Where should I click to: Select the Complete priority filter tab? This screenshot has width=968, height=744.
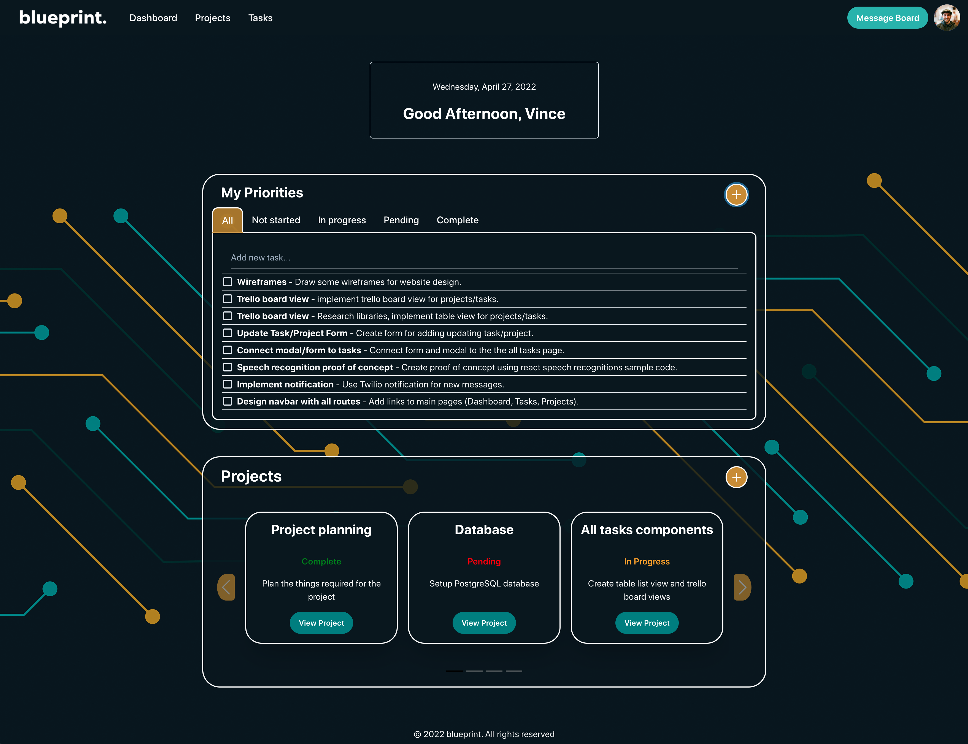[x=457, y=220]
